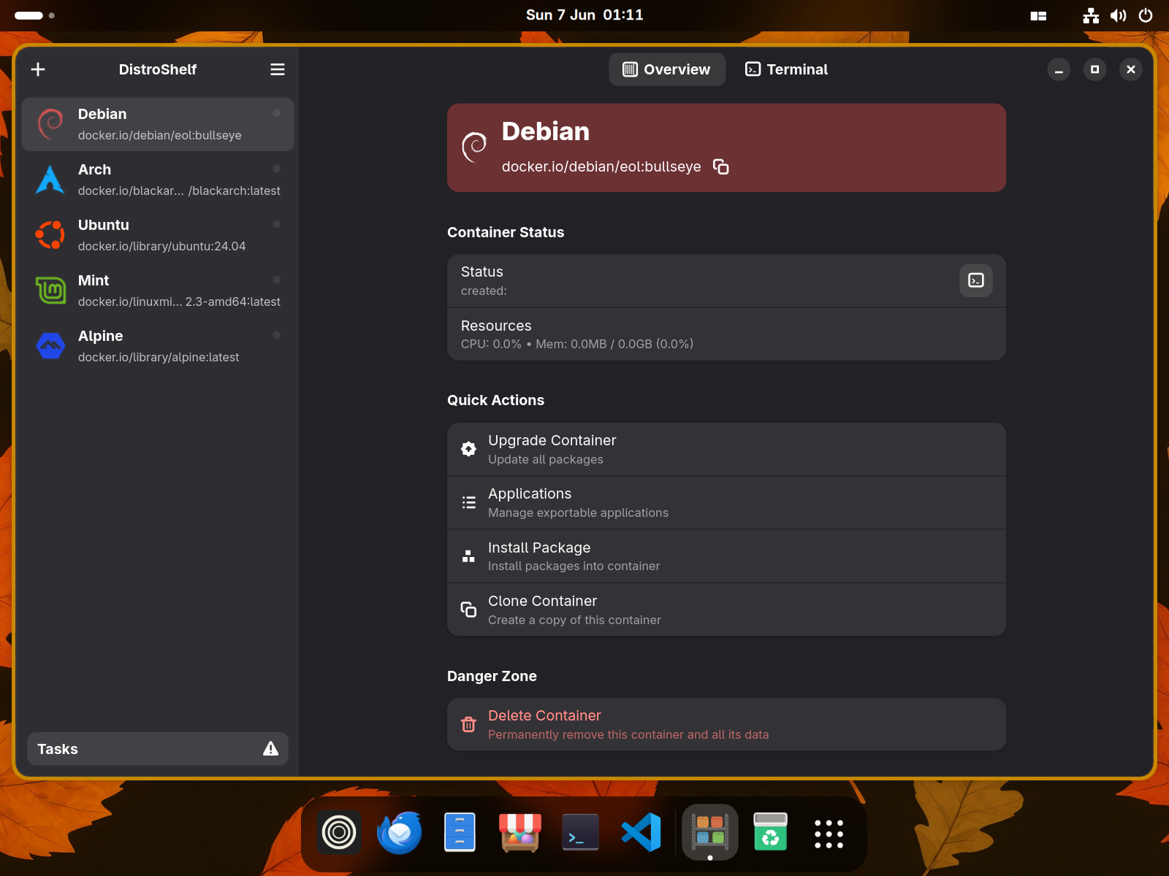The image size is (1169, 876).
Task: Click the Debian logo in the header banner
Action: click(475, 147)
